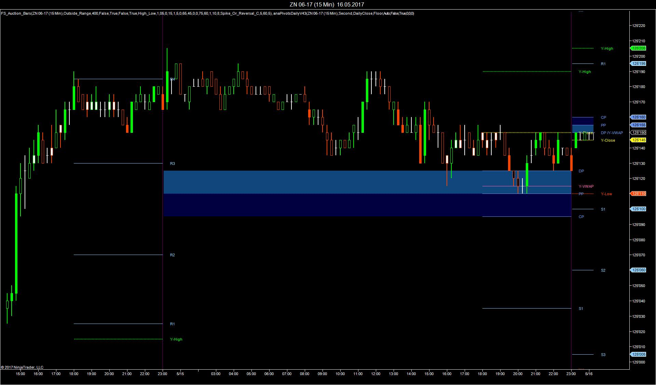656x385 pixels.
Task: Select the 125'160 CP price tag
Action: point(638,117)
